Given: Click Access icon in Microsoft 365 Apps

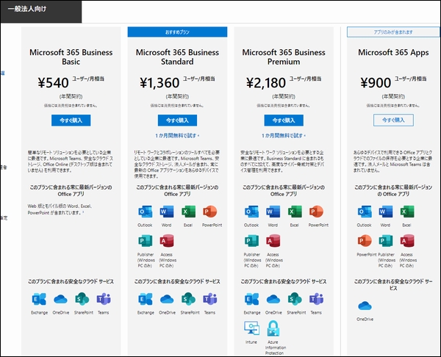Looking at the screenshot, I should pos(407,241).
